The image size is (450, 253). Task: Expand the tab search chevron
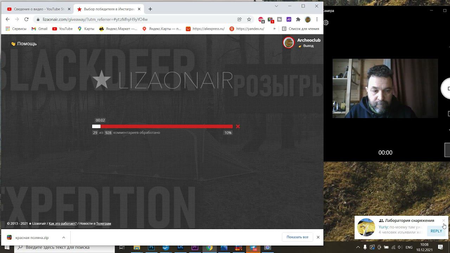(x=276, y=6)
